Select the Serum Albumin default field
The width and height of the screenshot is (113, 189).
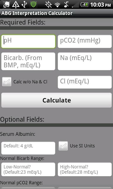[x=28, y=148]
